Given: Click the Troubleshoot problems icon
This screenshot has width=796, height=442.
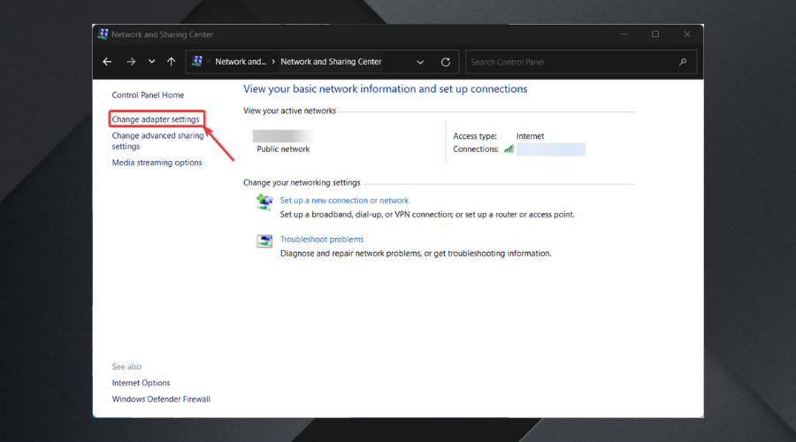Looking at the screenshot, I should point(264,240).
